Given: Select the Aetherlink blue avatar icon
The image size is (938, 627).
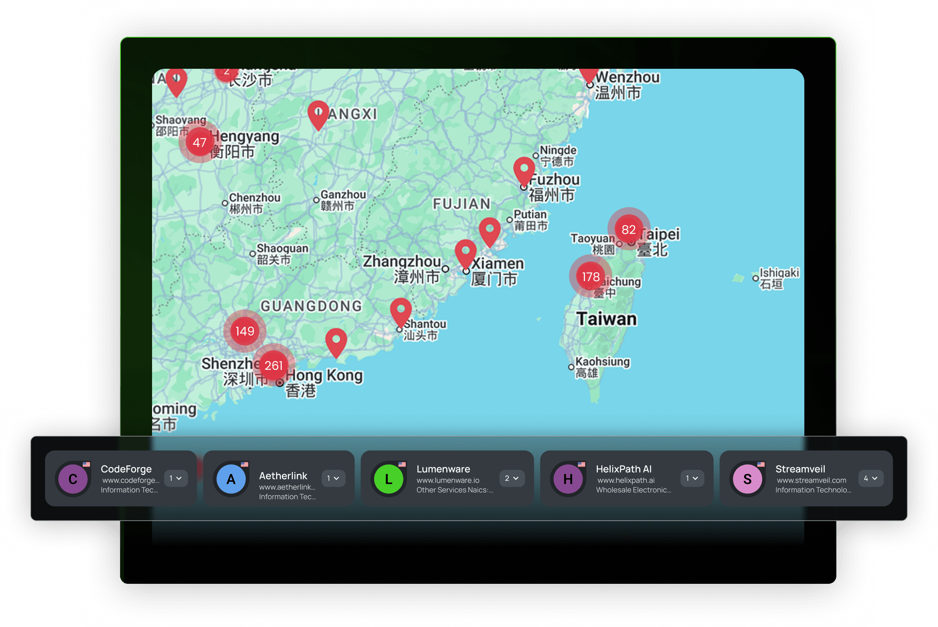Looking at the screenshot, I should 231,478.
